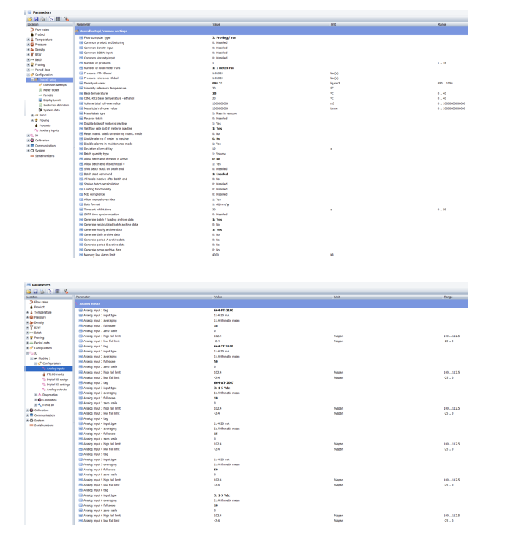Screen dimensions: 505x537
Task: Expand Run 1 node in the top window
Action: pyautogui.click(x=32, y=116)
